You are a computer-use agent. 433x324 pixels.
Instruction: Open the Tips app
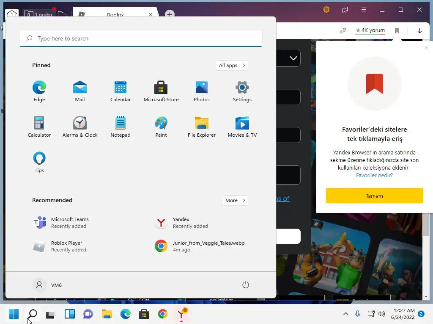tap(39, 162)
